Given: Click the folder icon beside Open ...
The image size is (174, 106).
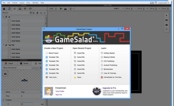Looking at the screenshot, I should click(75, 77).
